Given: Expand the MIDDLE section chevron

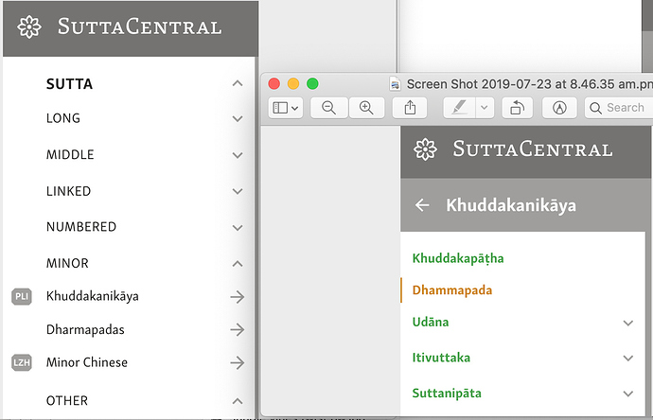Looking at the screenshot, I should (238, 155).
